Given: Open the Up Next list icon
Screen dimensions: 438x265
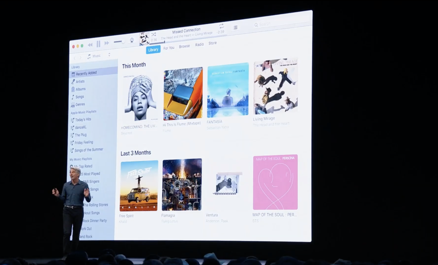Looking at the screenshot, I should (x=236, y=28).
